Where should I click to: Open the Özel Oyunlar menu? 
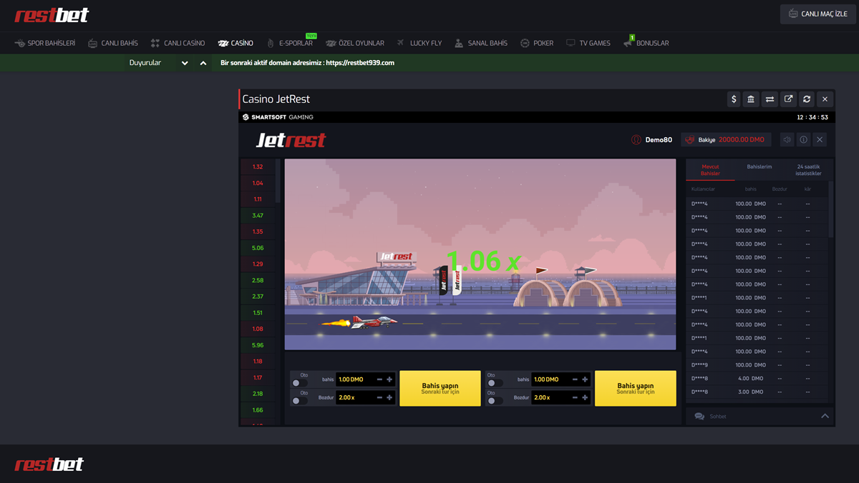[355, 43]
